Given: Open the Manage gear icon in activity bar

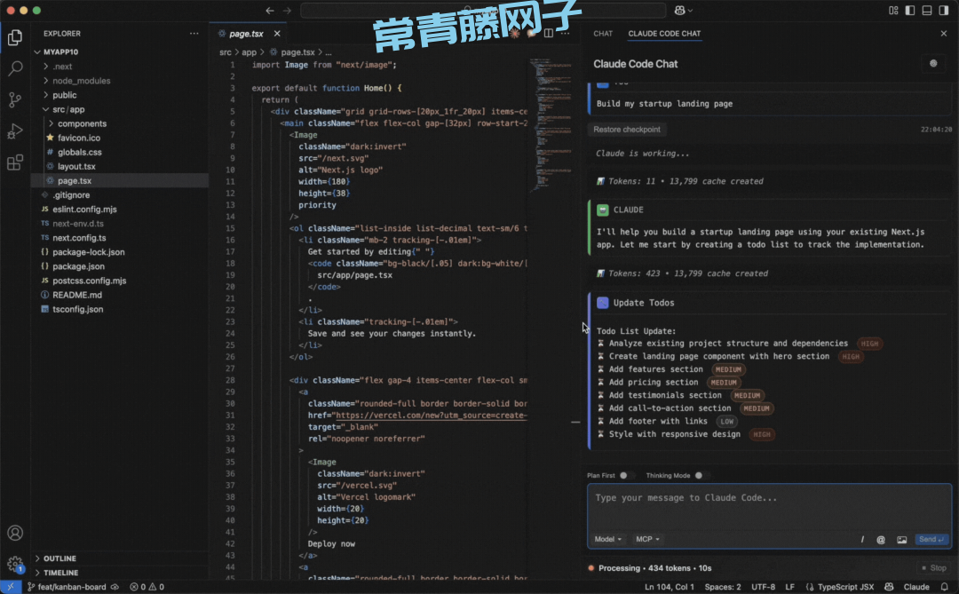Looking at the screenshot, I should [15, 564].
